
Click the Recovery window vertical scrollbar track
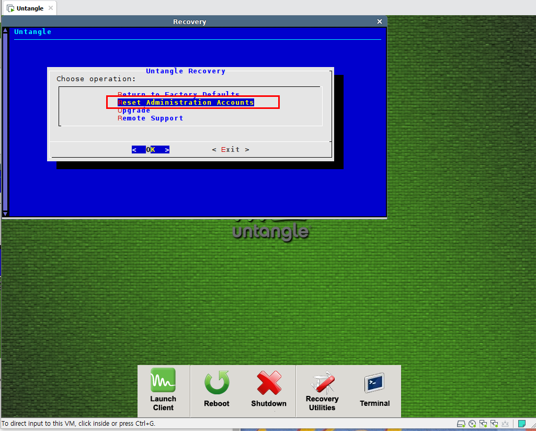coord(5,122)
